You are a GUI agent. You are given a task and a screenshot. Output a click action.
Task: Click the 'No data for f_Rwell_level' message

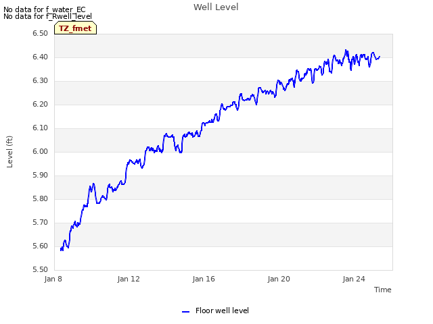tap(47, 16)
